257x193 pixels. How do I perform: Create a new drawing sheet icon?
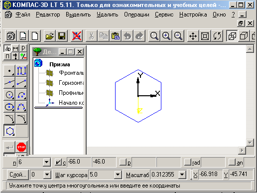23,36
